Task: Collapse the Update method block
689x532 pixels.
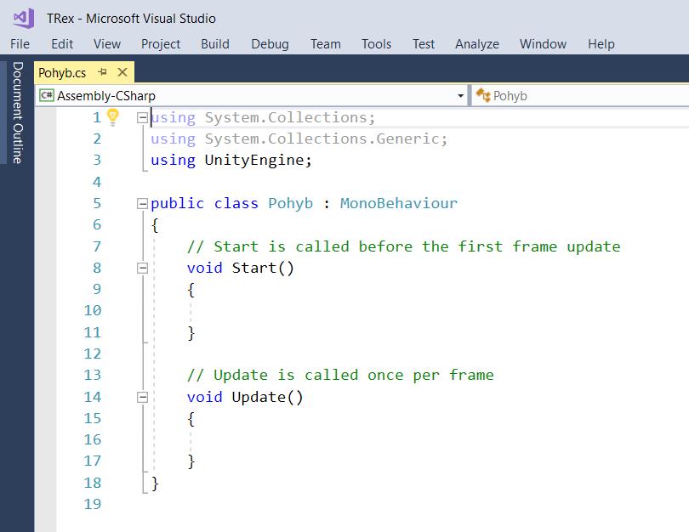Action: (x=142, y=397)
